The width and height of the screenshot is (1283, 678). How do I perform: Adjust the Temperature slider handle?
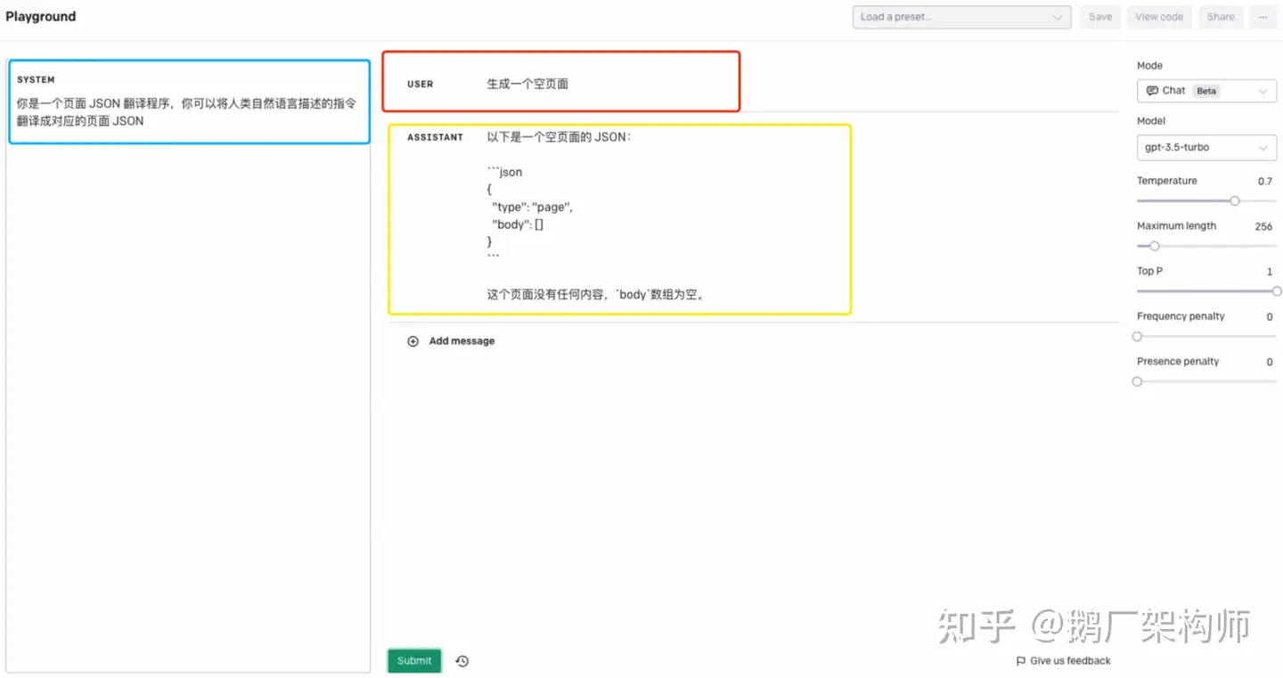point(1235,201)
